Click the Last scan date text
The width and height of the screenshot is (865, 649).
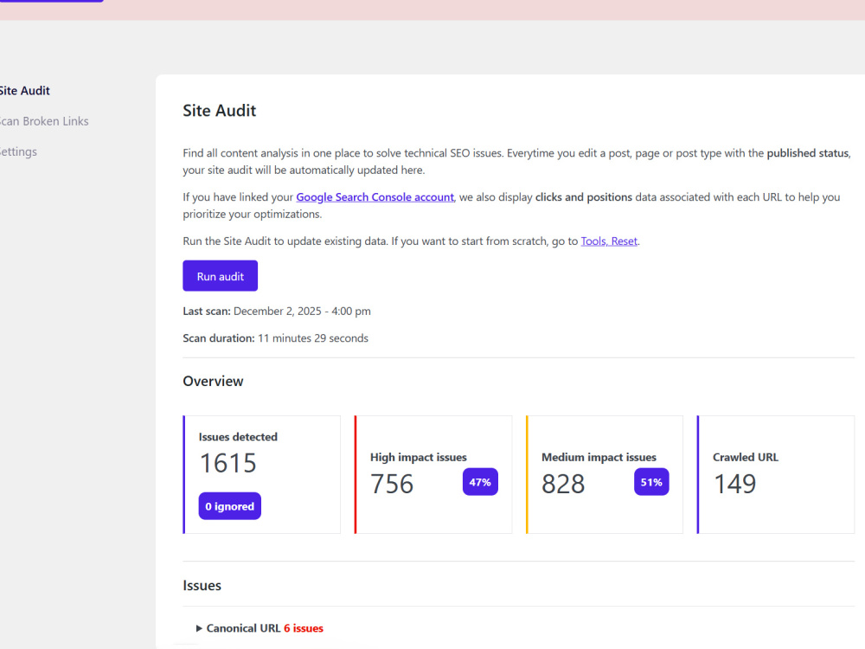tap(277, 312)
